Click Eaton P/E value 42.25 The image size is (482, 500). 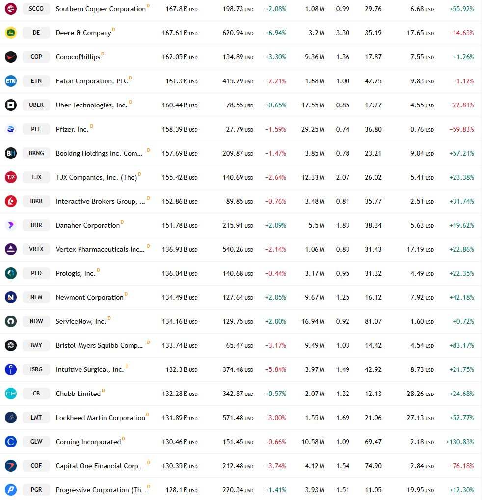(x=373, y=81)
